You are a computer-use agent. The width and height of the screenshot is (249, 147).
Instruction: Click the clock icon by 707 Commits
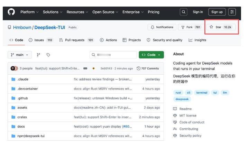point(138,68)
